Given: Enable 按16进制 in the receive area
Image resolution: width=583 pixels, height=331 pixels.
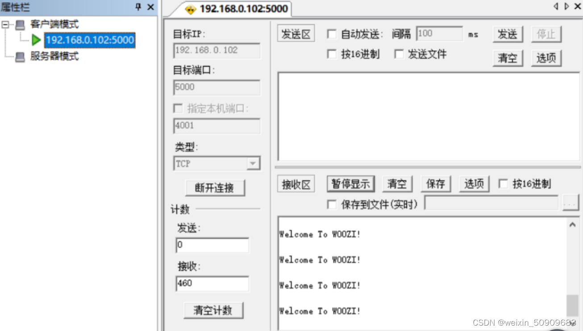Looking at the screenshot, I should click(503, 184).
